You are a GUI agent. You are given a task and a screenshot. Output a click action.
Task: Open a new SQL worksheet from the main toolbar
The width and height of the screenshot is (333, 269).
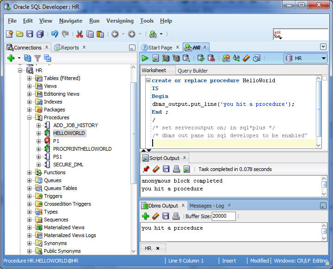[153, 34]
